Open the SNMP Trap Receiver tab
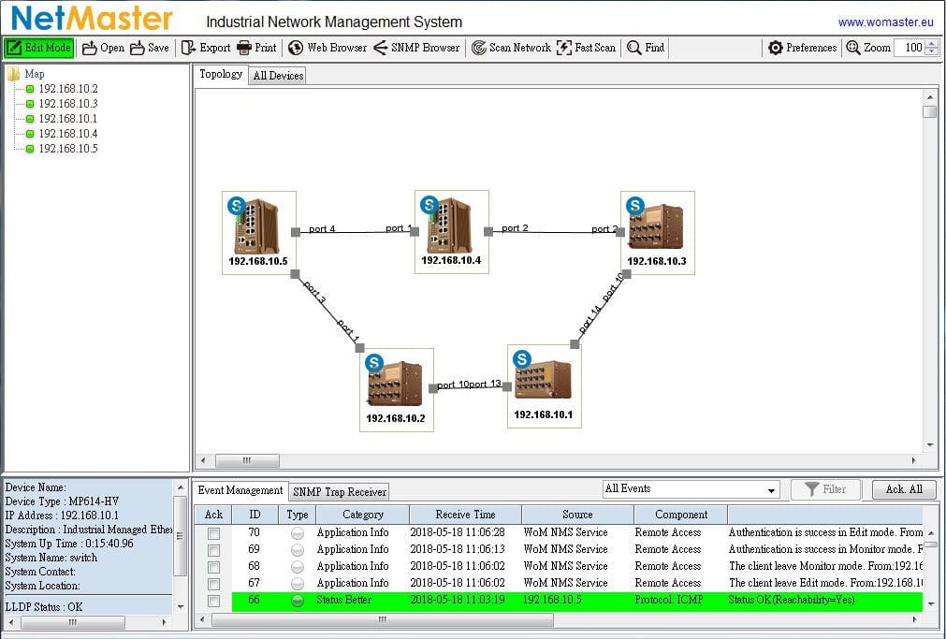 pos(339,491)
